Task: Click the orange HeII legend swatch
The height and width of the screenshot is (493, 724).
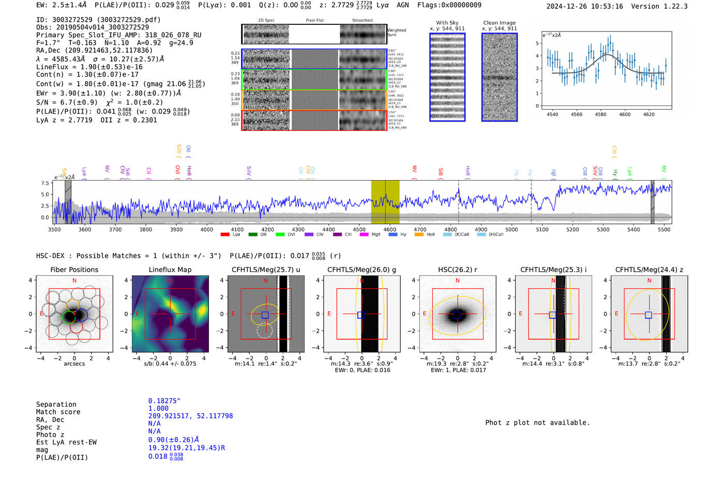Action: (x=419, y=235)
